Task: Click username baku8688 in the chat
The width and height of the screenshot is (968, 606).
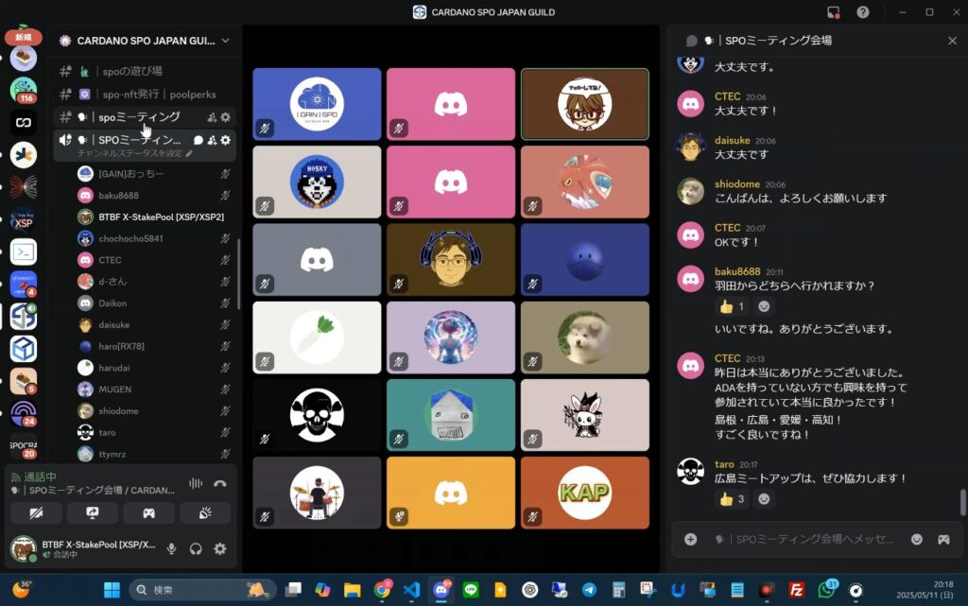Action: [x=737, y=271]
